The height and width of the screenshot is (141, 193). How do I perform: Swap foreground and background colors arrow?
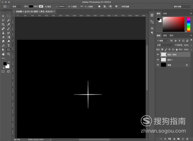click(x=9, y=62)
